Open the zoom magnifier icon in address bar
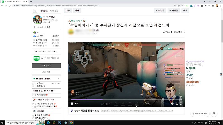 point(175,6)
